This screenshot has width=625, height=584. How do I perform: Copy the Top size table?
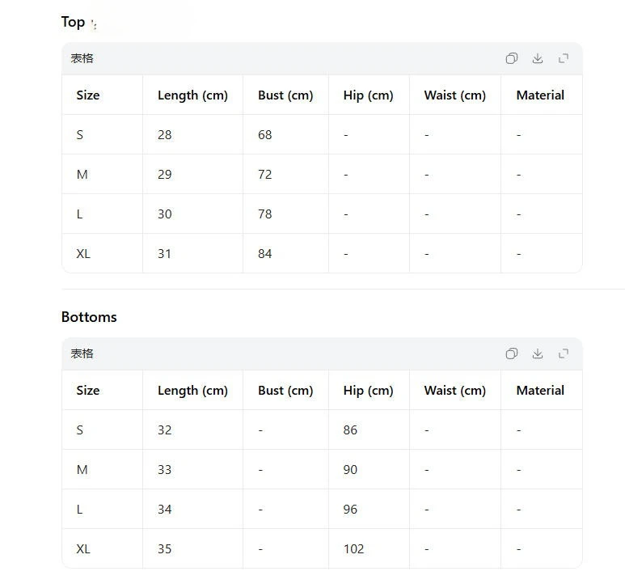pos(511,58)
